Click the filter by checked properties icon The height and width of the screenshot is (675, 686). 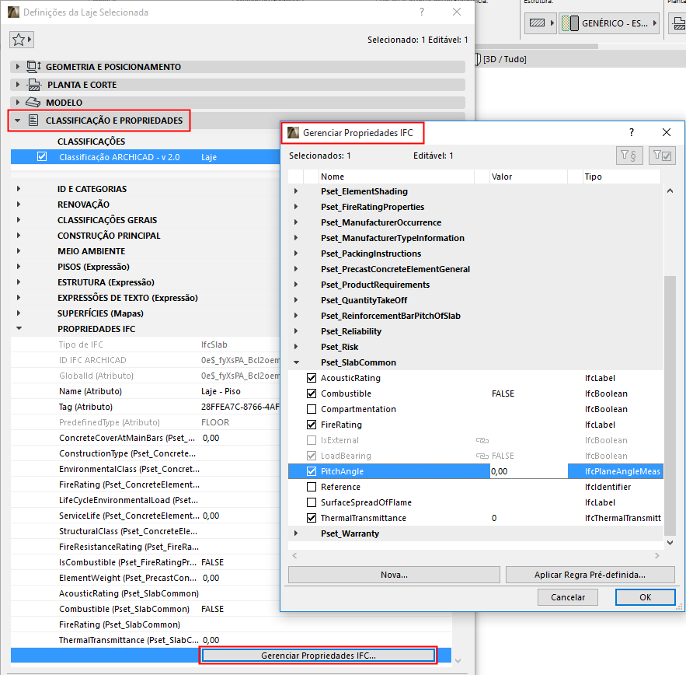pyautogui.click(x=661, y=156)
